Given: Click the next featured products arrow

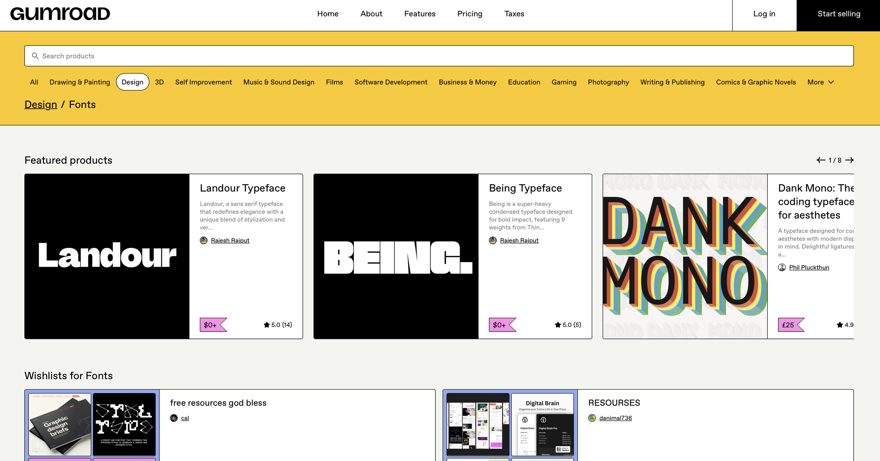Looking at the screenshot, I should pyautogui.click(x=849, y=160).
